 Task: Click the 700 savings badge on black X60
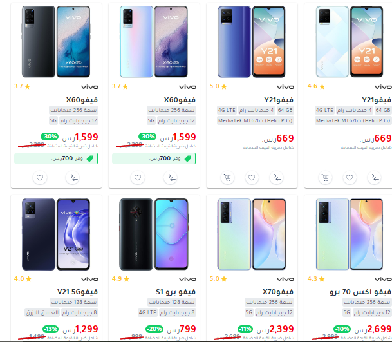pos(56,158)
